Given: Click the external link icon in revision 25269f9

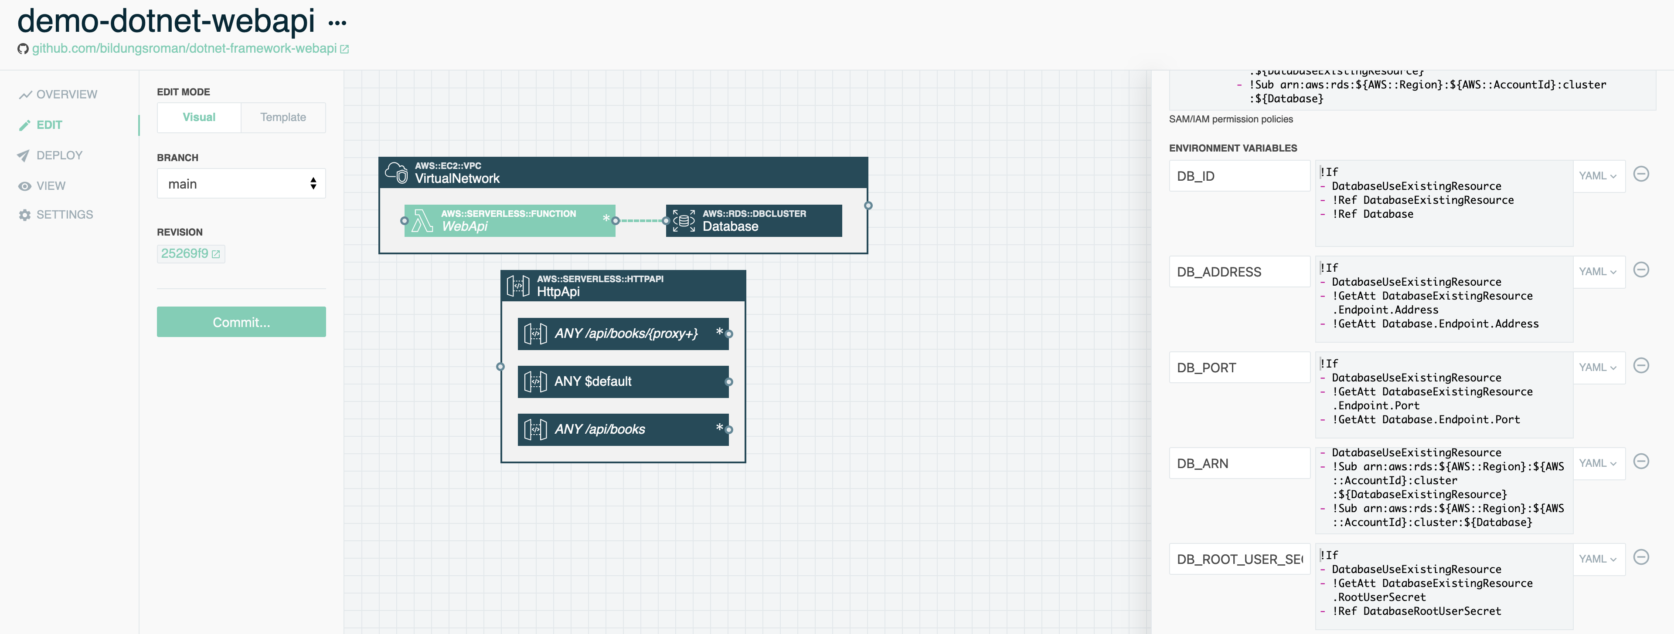Looking at the screenshot, I should point(216,254).
